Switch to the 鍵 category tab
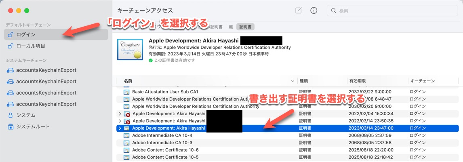Screen dimensions: 463x162 click(231, 27)
